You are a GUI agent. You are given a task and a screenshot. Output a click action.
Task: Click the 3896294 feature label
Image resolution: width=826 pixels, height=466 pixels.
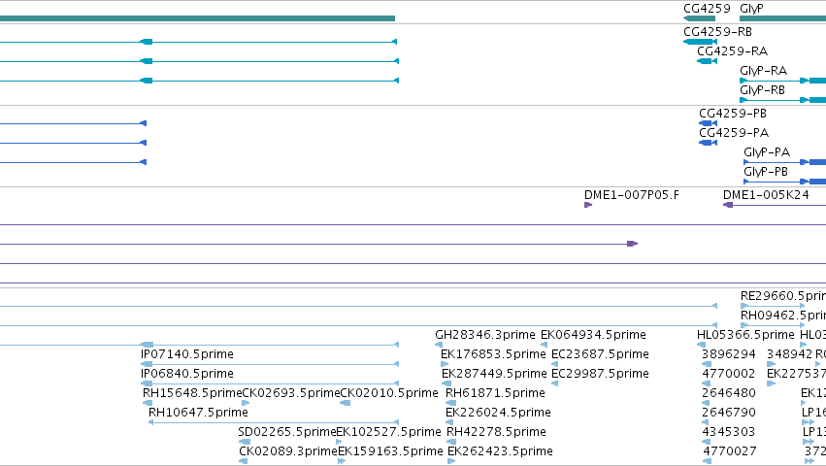[x=729, y=354]
